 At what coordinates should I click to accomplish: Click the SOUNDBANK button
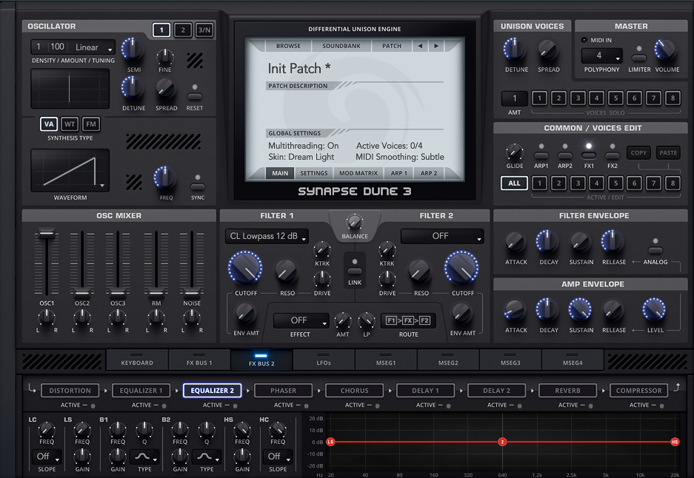click(341, 46)
